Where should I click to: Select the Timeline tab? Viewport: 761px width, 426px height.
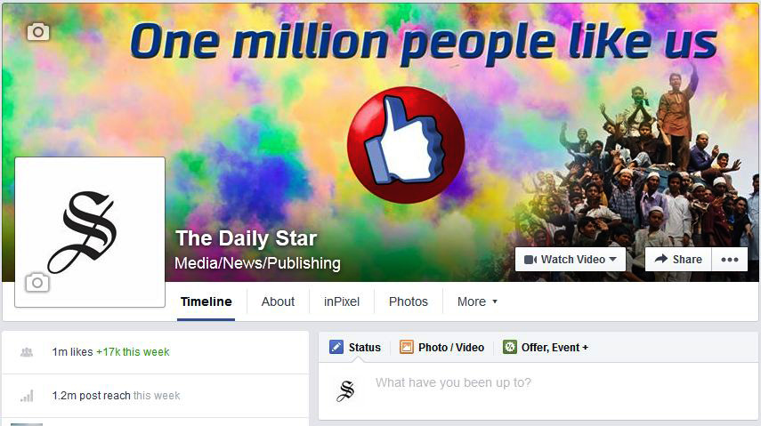pos(206,301)
